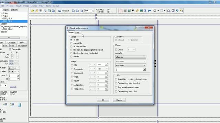Click the blue icon just left of the Process button
Image resolution: width=220 pixels, height=123 pixels.
(x=53, y=11)
